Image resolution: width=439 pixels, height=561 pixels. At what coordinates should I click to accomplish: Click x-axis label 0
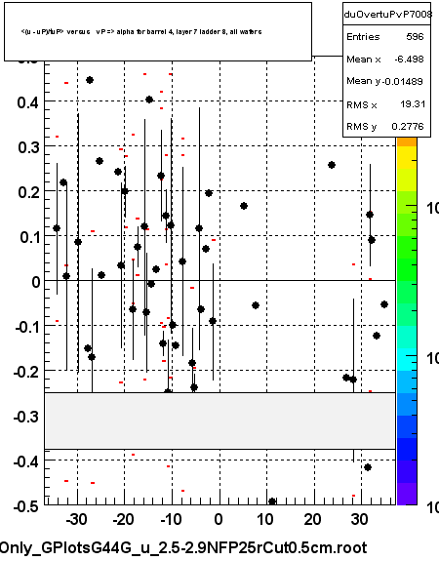click(219, 519)
